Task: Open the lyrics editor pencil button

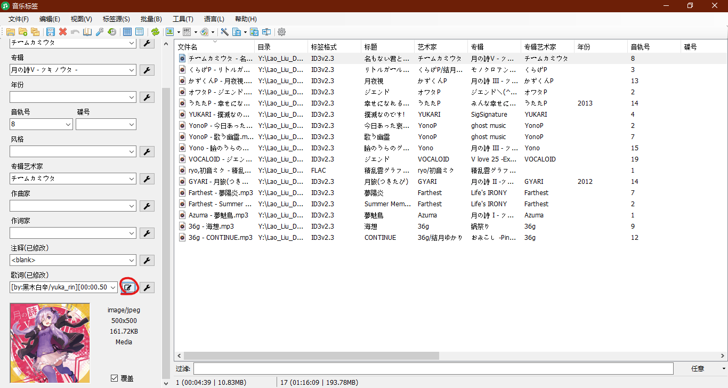Action: [x=128, y=288]
